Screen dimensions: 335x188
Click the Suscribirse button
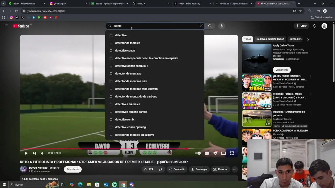tap(72, 169)
